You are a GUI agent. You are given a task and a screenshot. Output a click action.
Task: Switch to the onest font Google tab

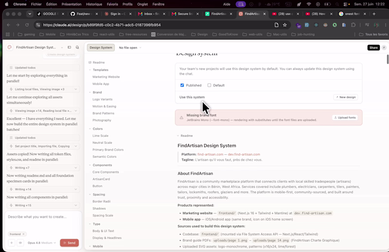(x=352, y=14)
